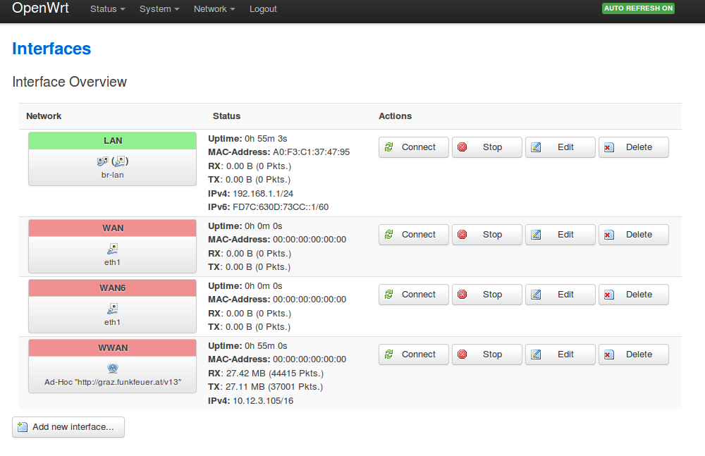Image resolution: width=705 pixels, height=456 pixels.
Task: Open the Status dropdown menu
Action: pos(107,9)
